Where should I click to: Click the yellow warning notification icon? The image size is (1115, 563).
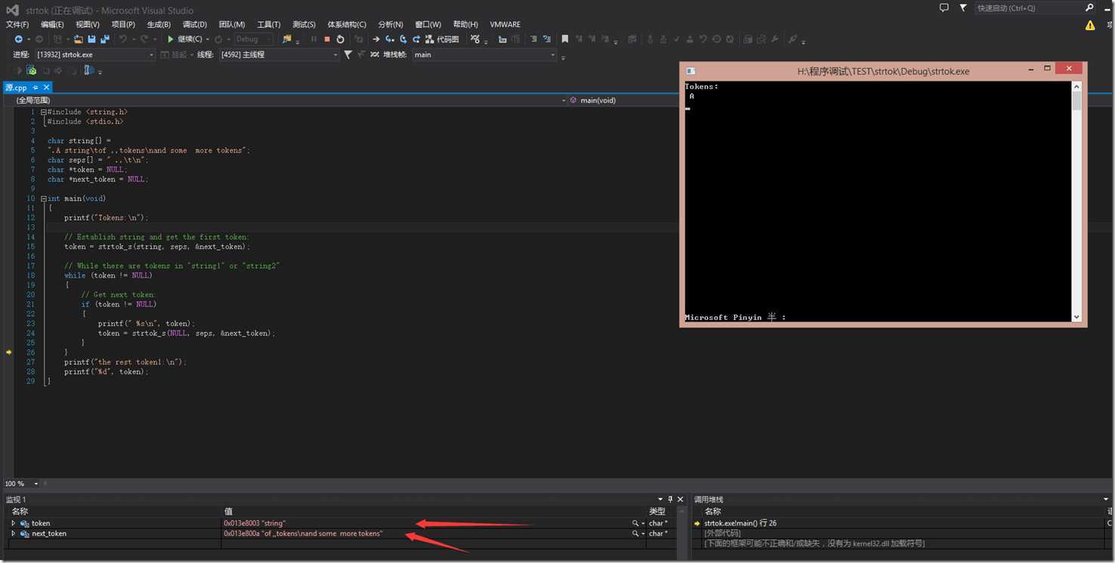(1090, 25)
